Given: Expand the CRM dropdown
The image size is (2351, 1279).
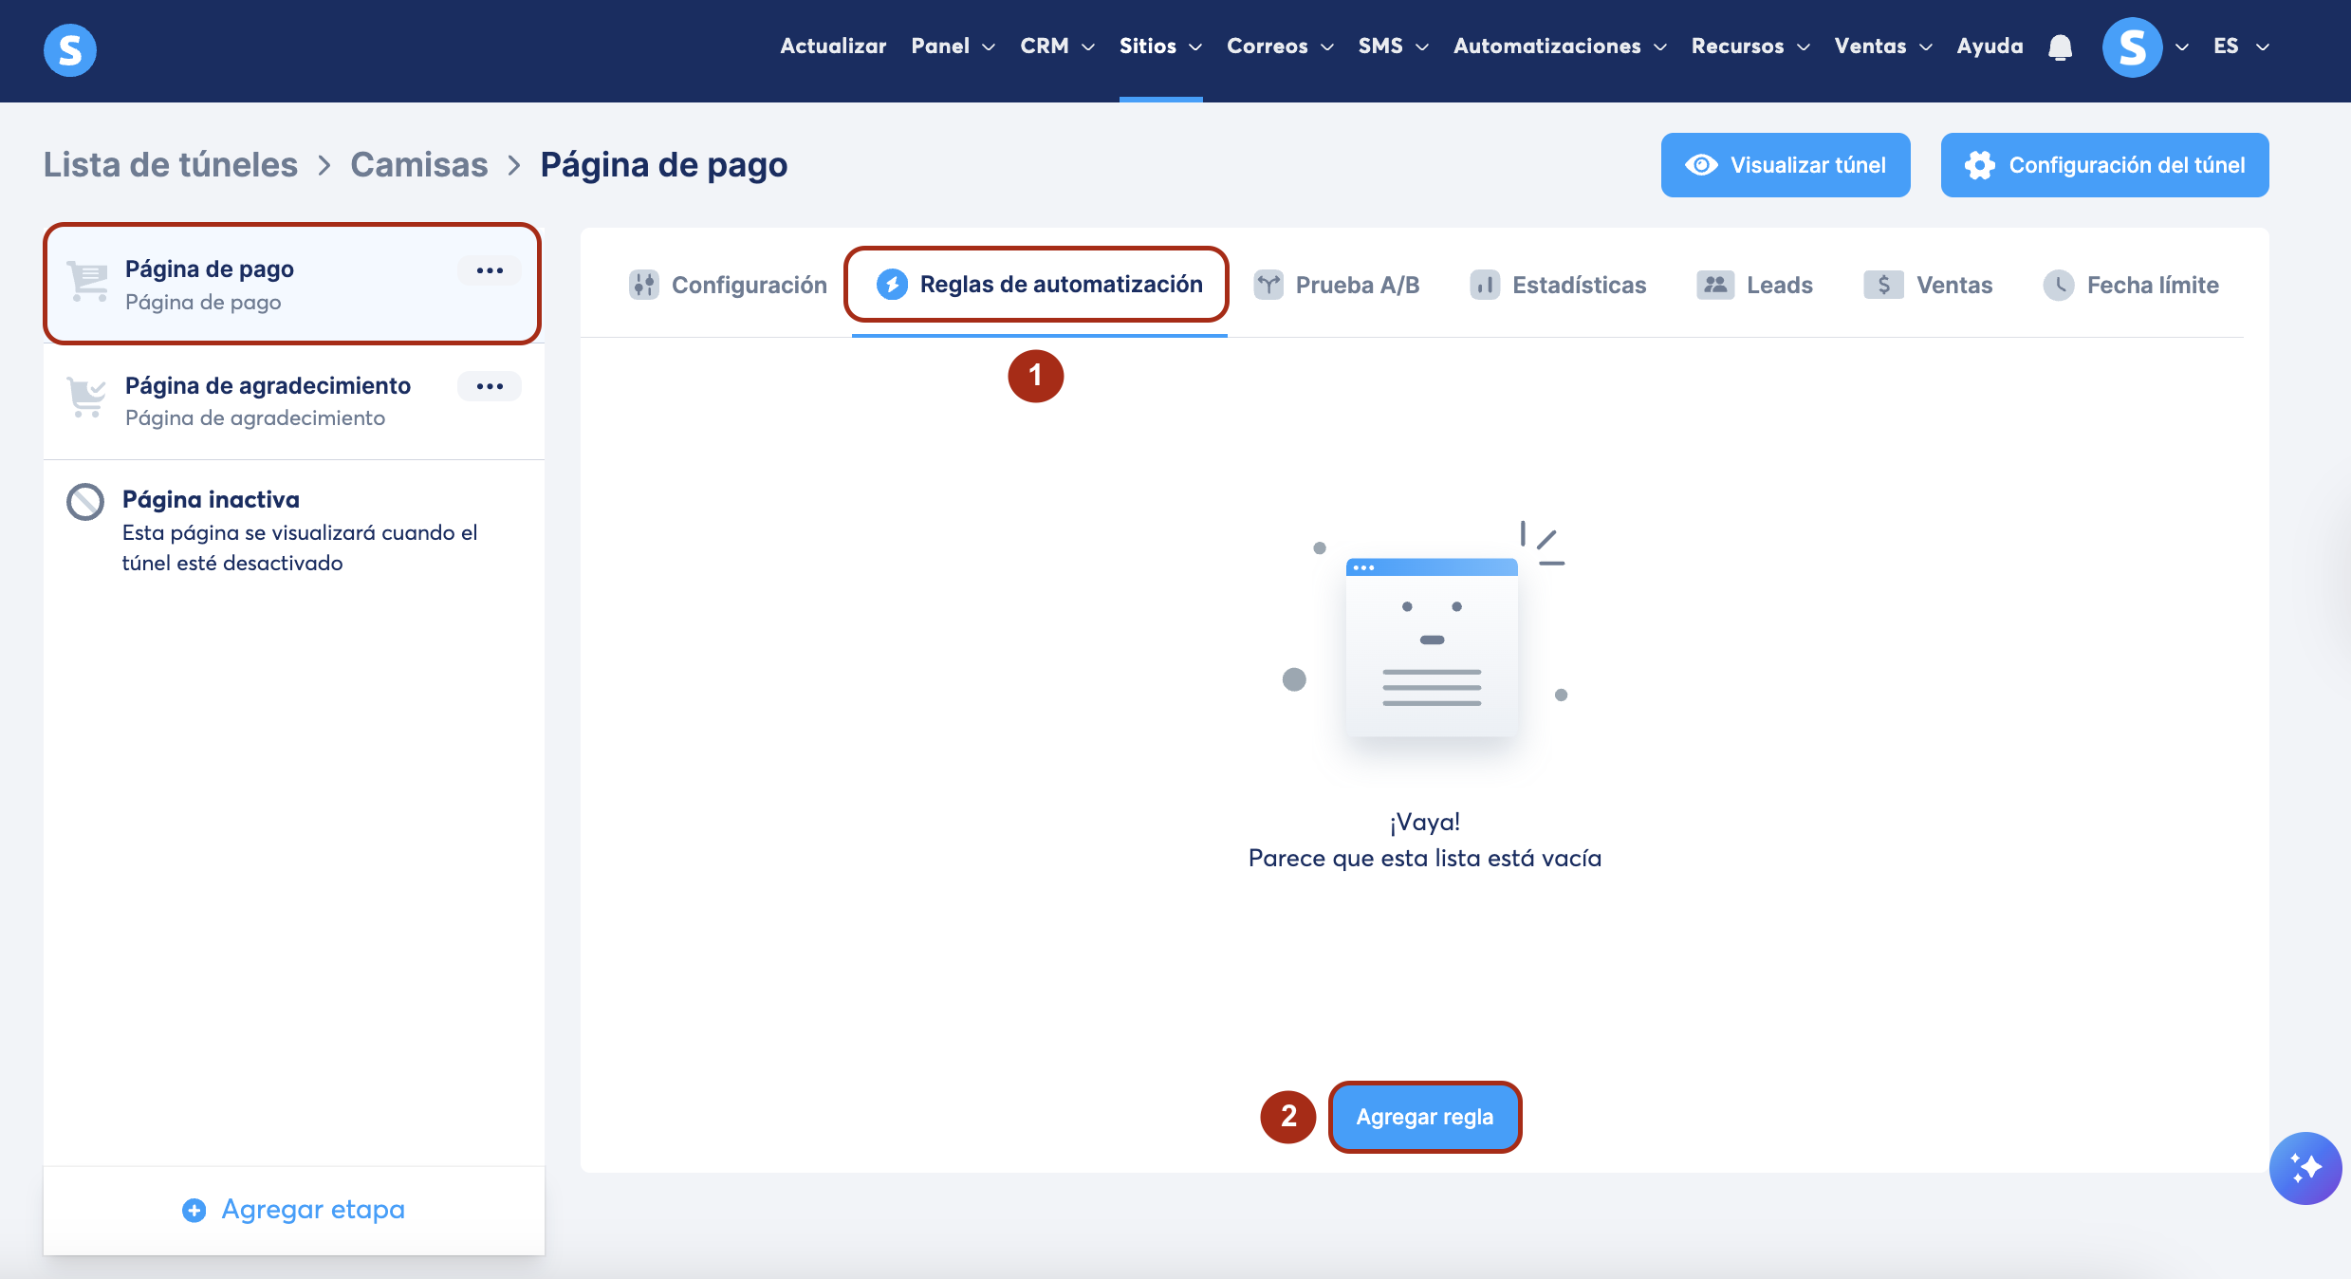Looking at the screenshot, I should 1056,46.
